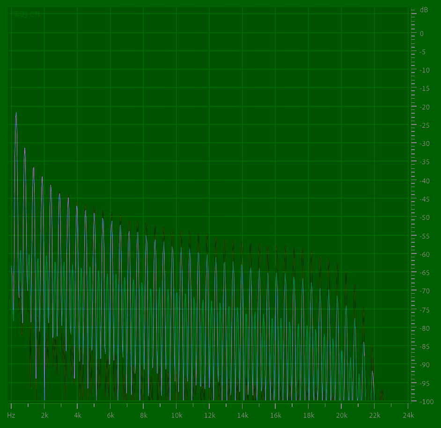This screenshot has width=441, height=428.
Task: Click the "-5" dB scale label
Action: coord(422,52)
